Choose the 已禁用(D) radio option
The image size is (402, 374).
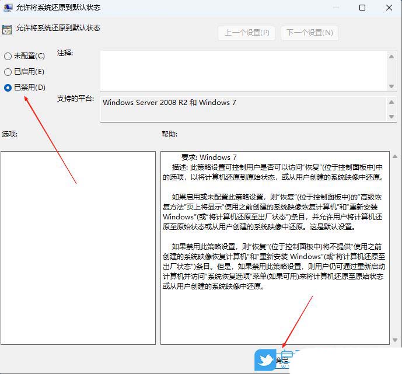(8, 88)
